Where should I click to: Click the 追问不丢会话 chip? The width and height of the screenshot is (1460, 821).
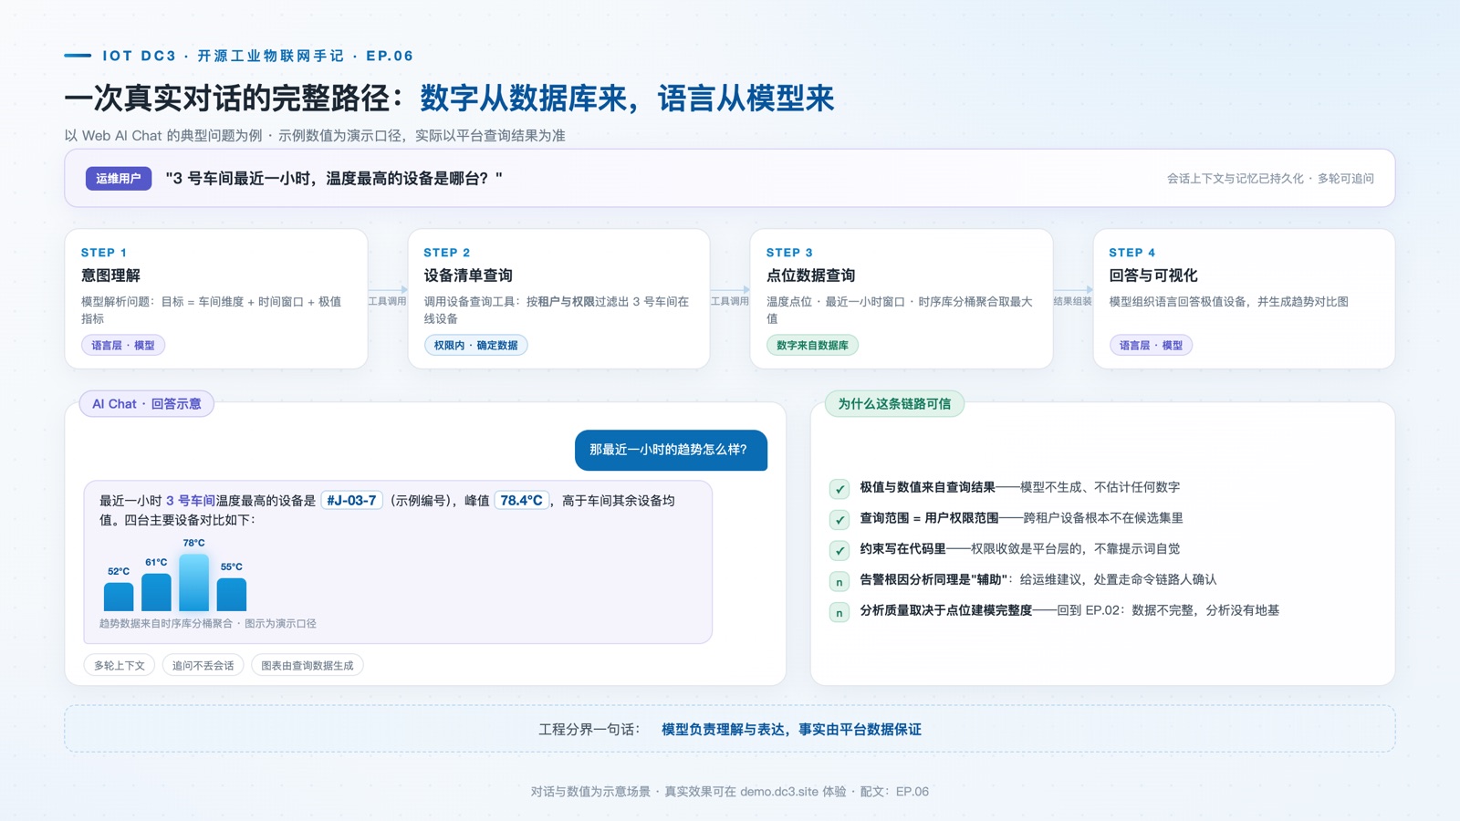[x=203, y=665]
